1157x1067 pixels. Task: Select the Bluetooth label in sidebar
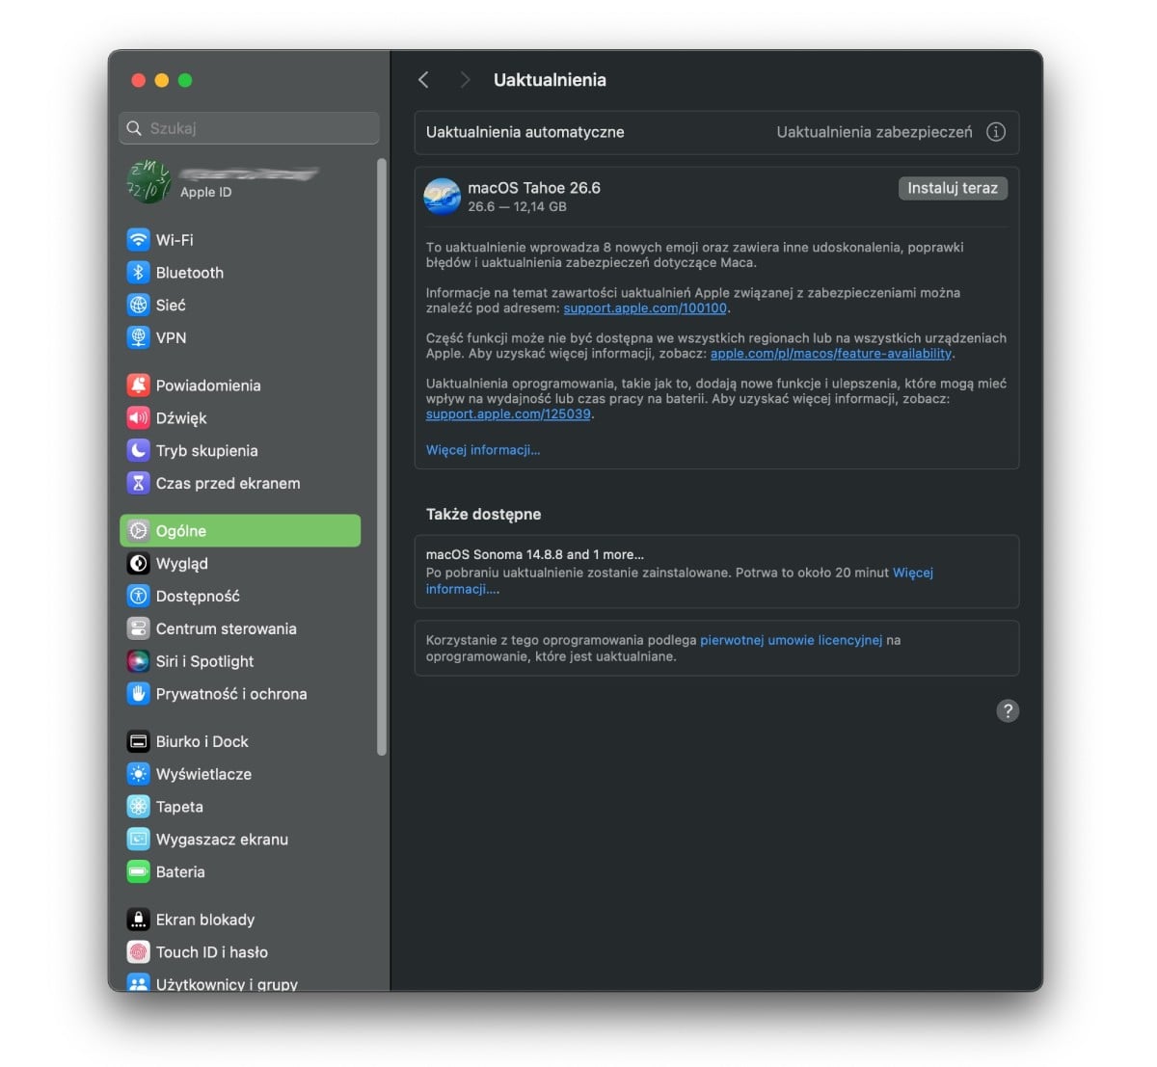[x=190, y=273]
